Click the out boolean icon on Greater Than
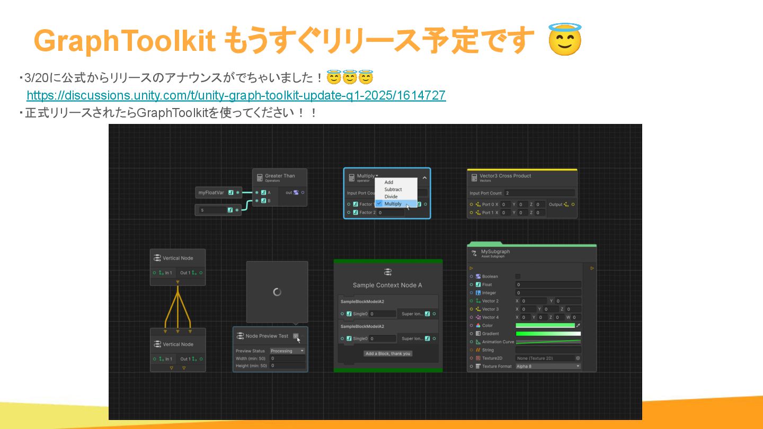This screenshot has width=763, height=429. [296, 192]
